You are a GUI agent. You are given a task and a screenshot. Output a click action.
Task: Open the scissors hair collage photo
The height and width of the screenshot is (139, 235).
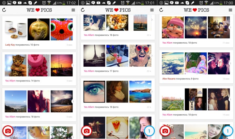[x=196, y=99]
